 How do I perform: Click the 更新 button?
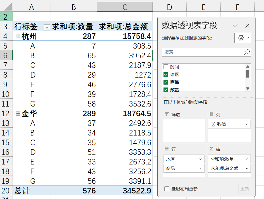coord(244,189)
